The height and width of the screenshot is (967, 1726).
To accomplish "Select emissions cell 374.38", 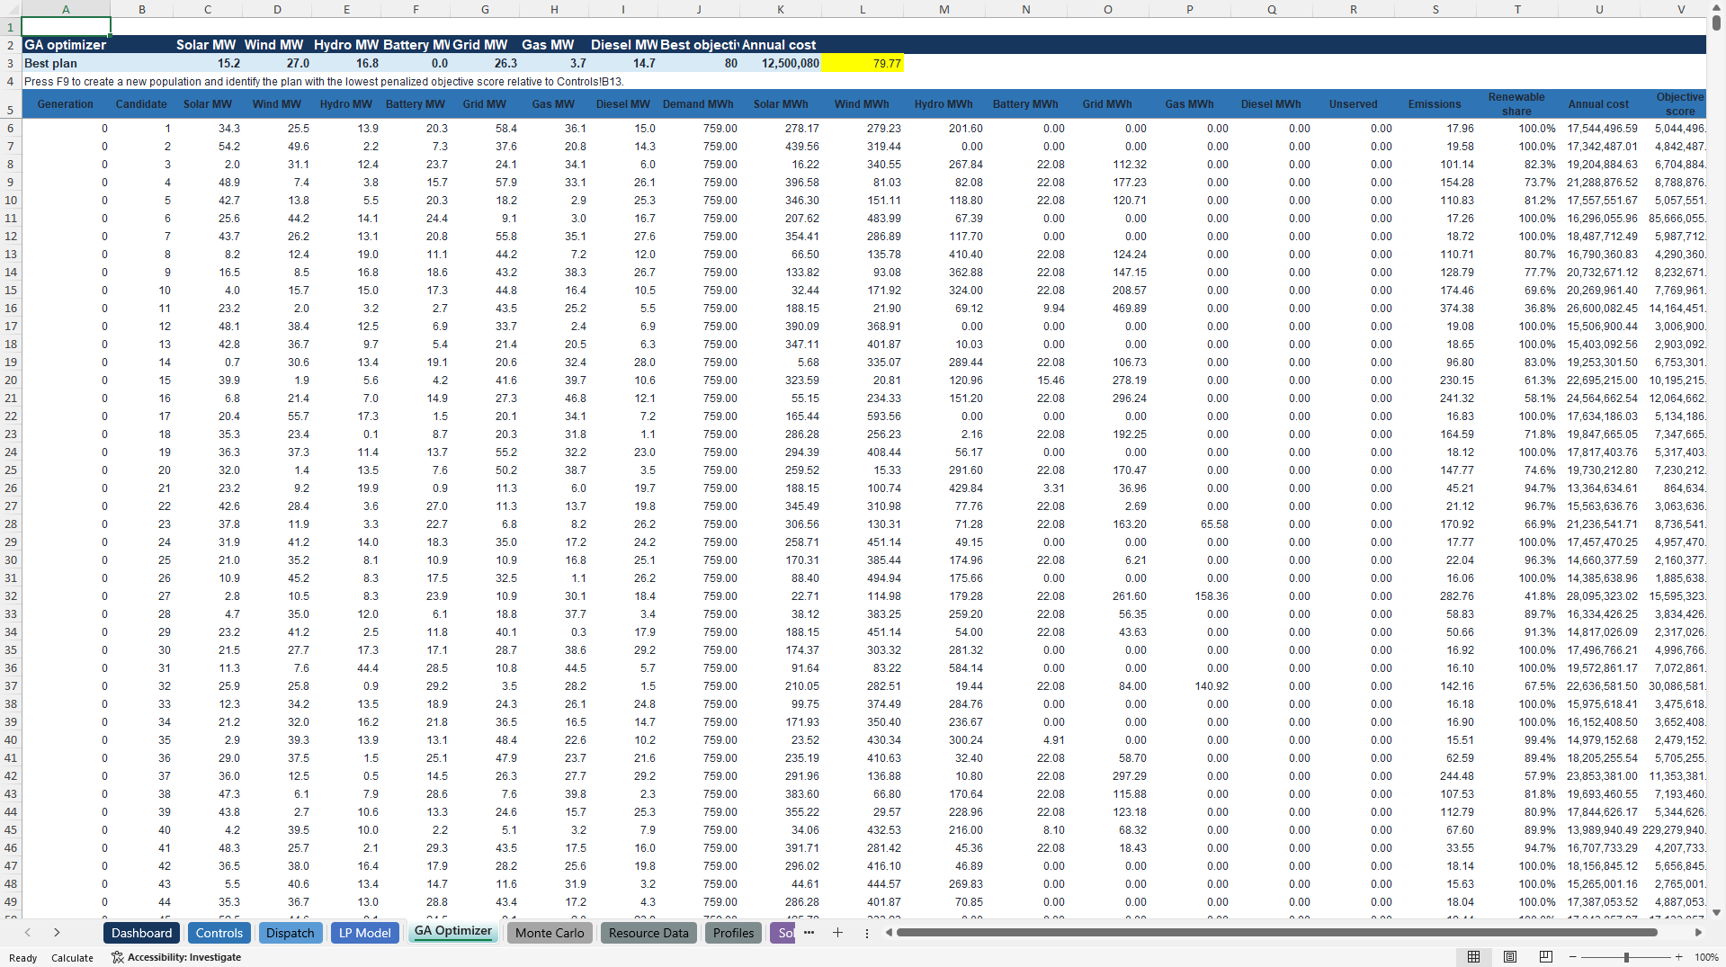I will click(x=1435, y=309).
